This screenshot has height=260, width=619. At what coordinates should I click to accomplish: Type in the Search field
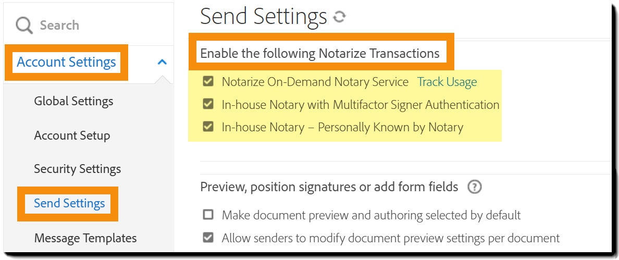tap(94, 25)
